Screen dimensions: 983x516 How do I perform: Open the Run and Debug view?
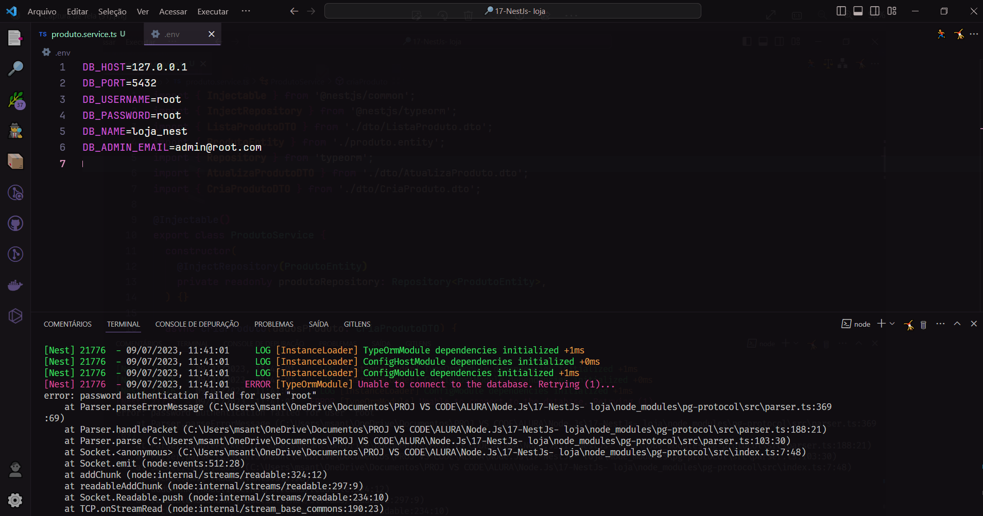(15, 131)
